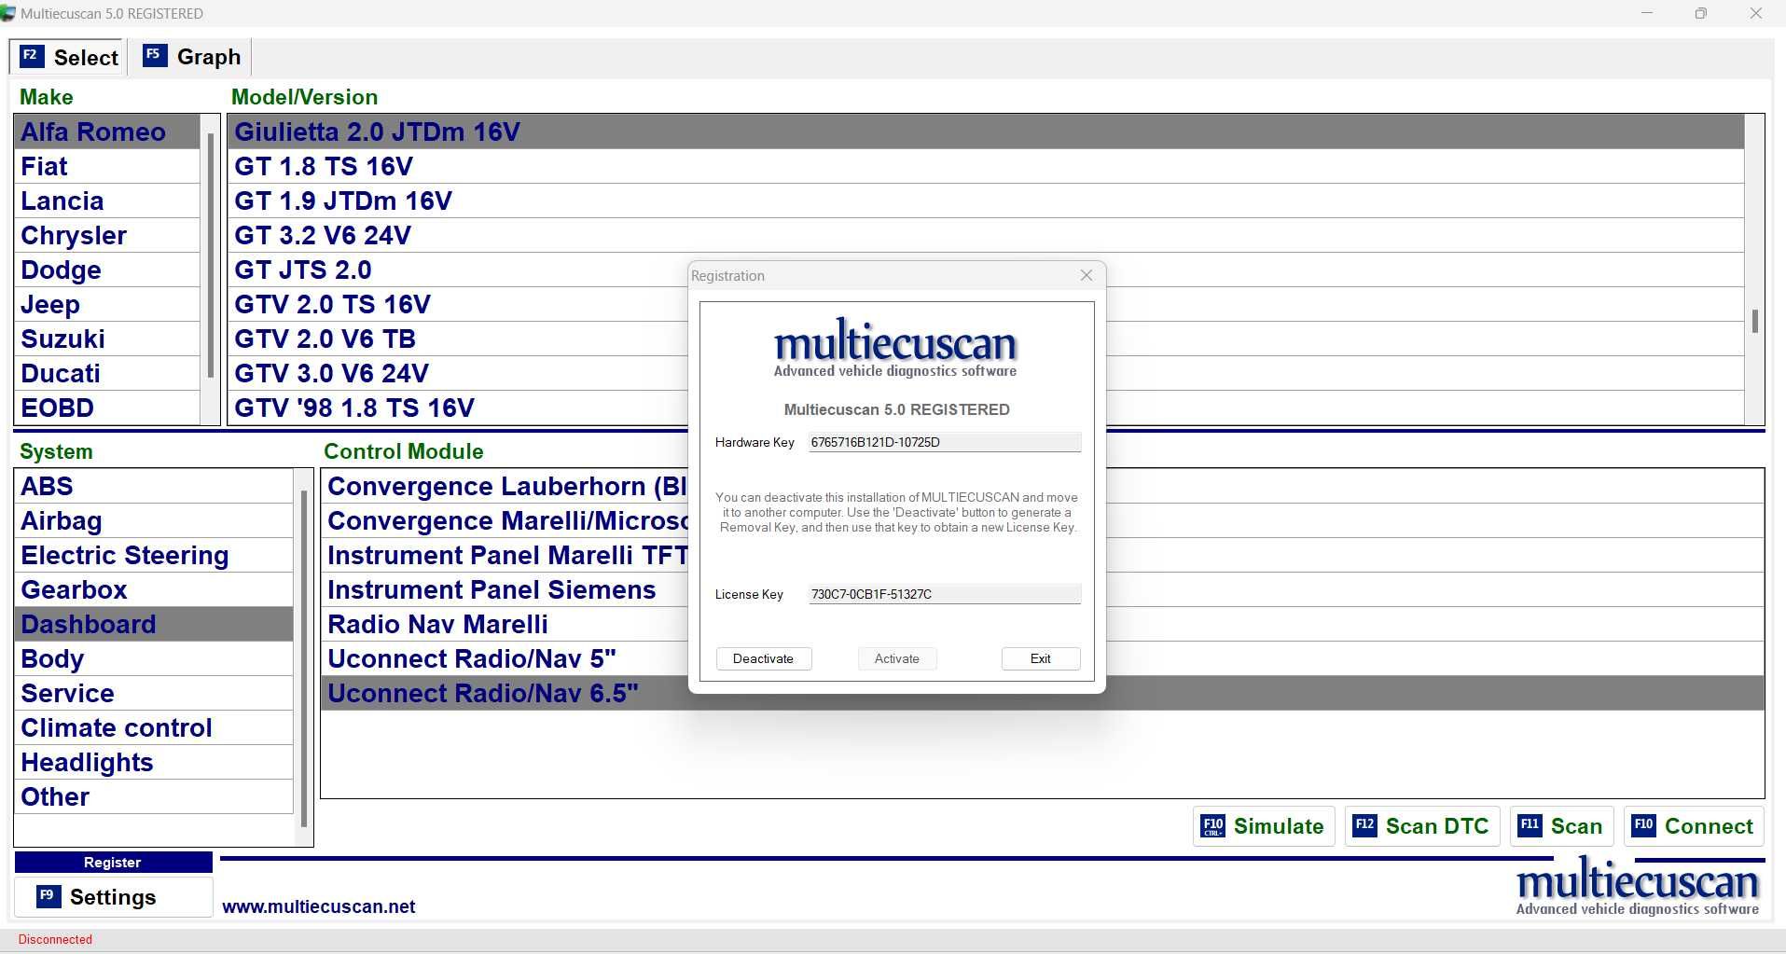Click the F10 Simulate button
This screenshot has height=954, width=1786.
1264,826
